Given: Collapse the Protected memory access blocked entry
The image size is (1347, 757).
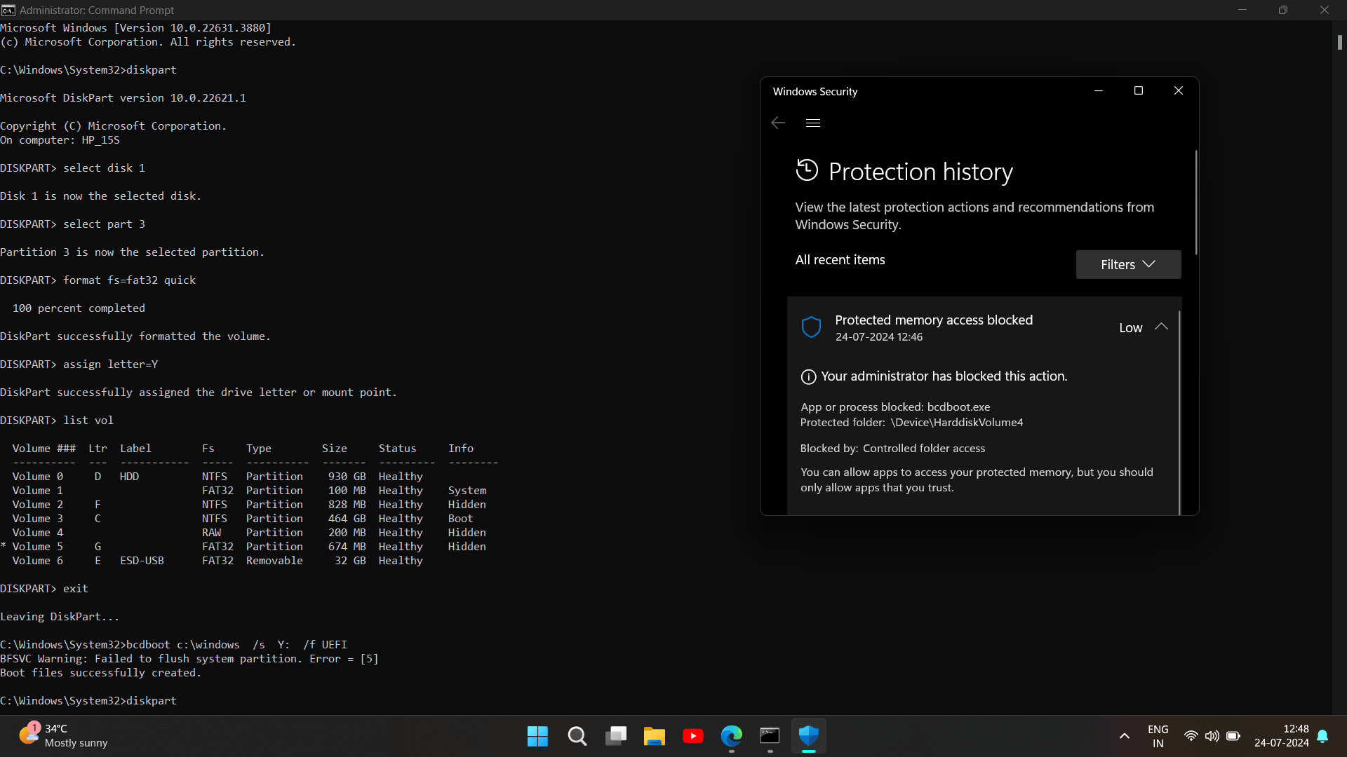Looking at the screenshot, I should [1161, 327].
